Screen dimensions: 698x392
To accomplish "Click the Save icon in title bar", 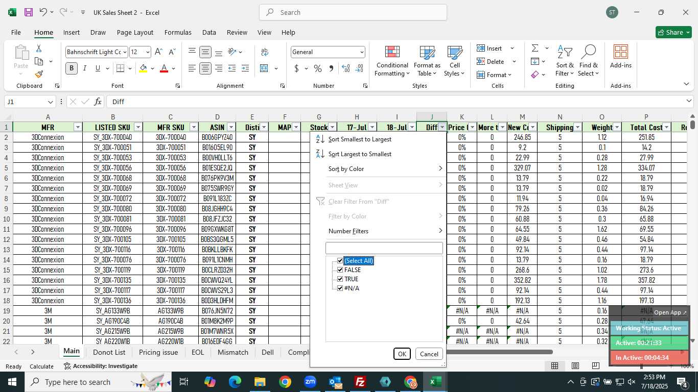I will click(x=28, y=12).
